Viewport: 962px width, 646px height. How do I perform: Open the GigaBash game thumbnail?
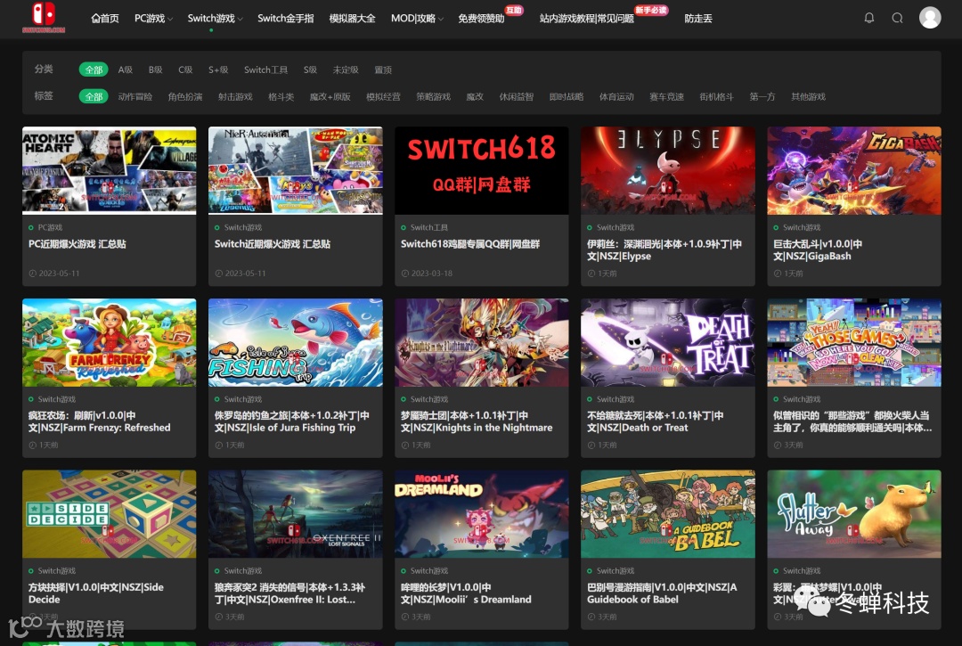point(854,170)
